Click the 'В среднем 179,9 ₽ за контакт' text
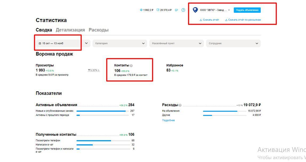 coord(131,75)
